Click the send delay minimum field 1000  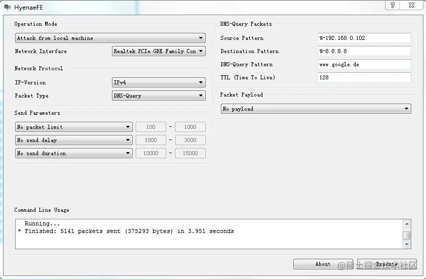pos(151,140)
